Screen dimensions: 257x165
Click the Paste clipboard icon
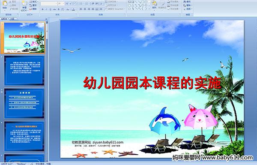tap(5, 3)
